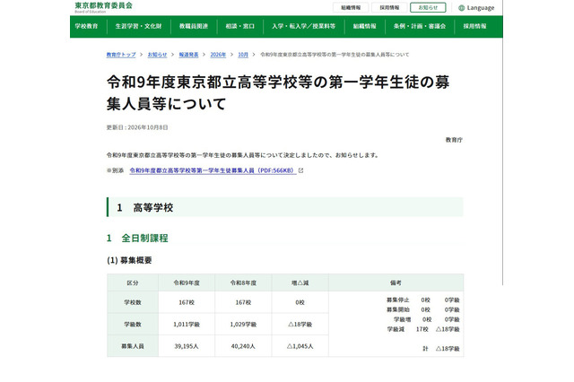This screenshot has width=574, height=382.
Task: Click the 募集人員 row label
Action: tap(133, 346)
